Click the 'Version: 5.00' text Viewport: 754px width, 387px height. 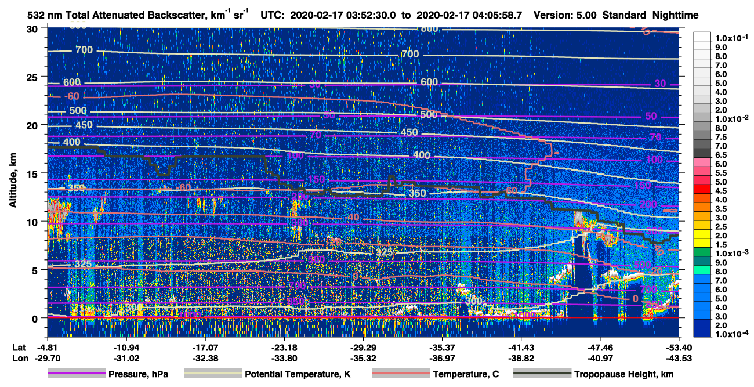(x=565, y=16)
